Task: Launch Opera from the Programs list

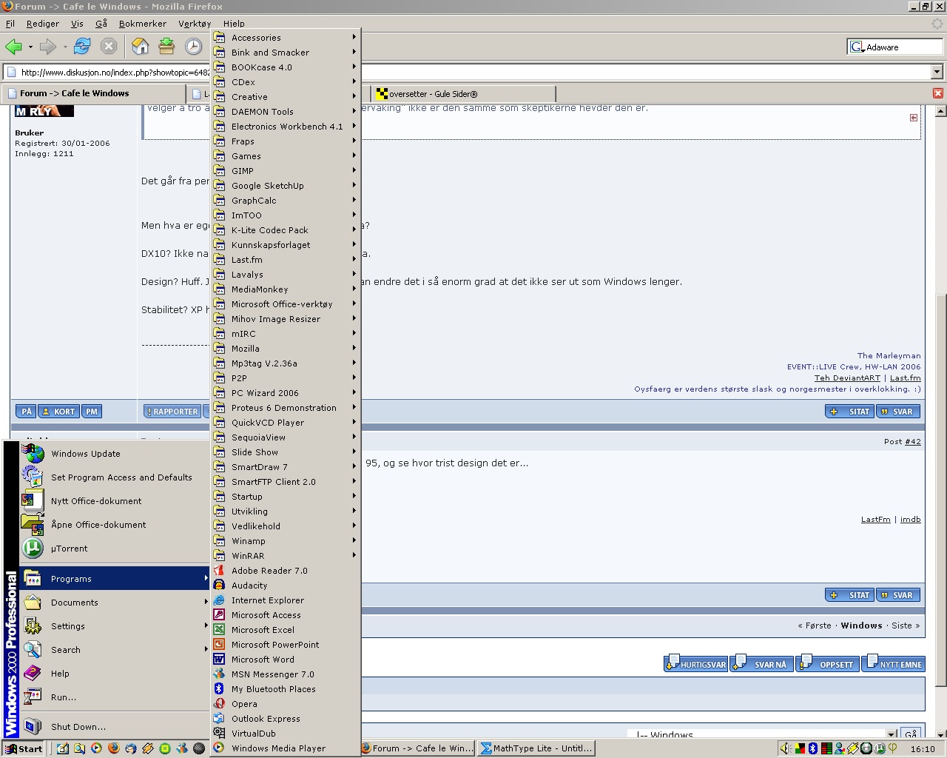Action: (x=286, y=704)
